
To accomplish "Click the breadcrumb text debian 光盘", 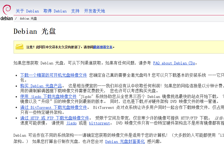I will (28, 18).
